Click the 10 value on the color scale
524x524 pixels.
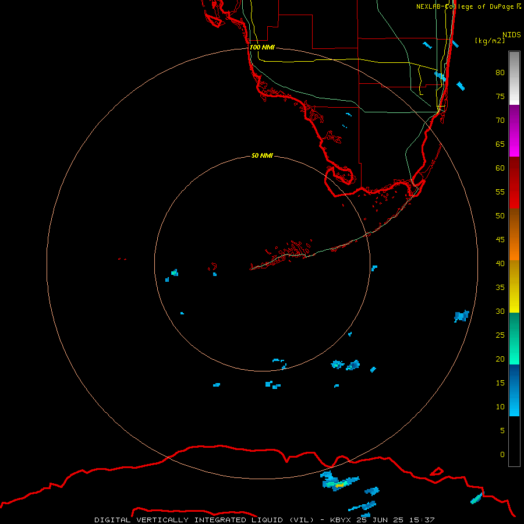tap(500, 407)
